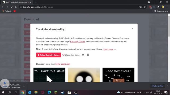Click the address bar URL
Screen dimensions: 170x95
pyautogui.click(x=38, y=7)
